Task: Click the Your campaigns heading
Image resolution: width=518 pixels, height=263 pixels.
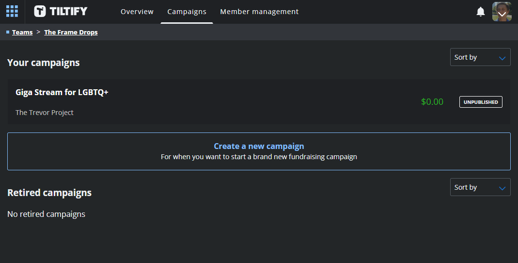Action: 43,63
